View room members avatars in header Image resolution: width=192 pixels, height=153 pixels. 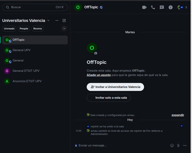point(180,7)
